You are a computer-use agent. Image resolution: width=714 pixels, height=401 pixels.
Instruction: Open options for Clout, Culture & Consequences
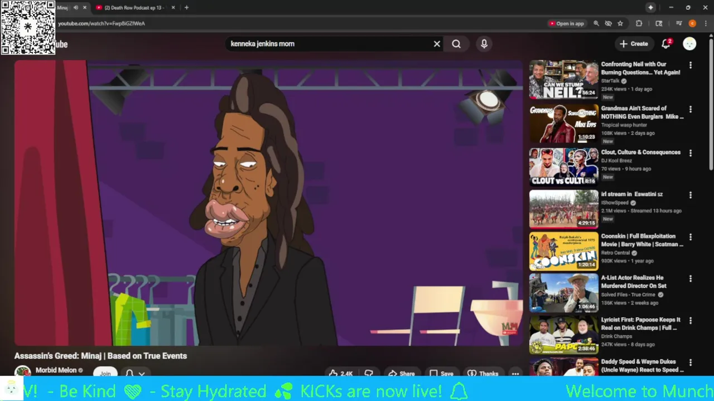(x=691, y=153)
